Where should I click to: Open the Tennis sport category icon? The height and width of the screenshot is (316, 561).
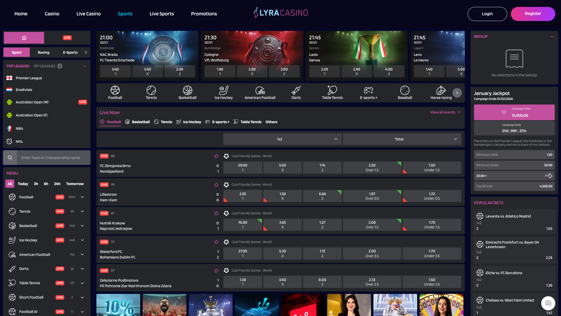point(151,92)
